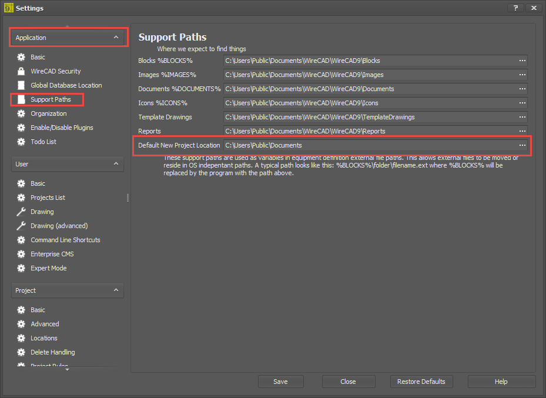Click the Expert Mode gear icon
The width and height of the screenshot is (546, 398).
point(21,268)
